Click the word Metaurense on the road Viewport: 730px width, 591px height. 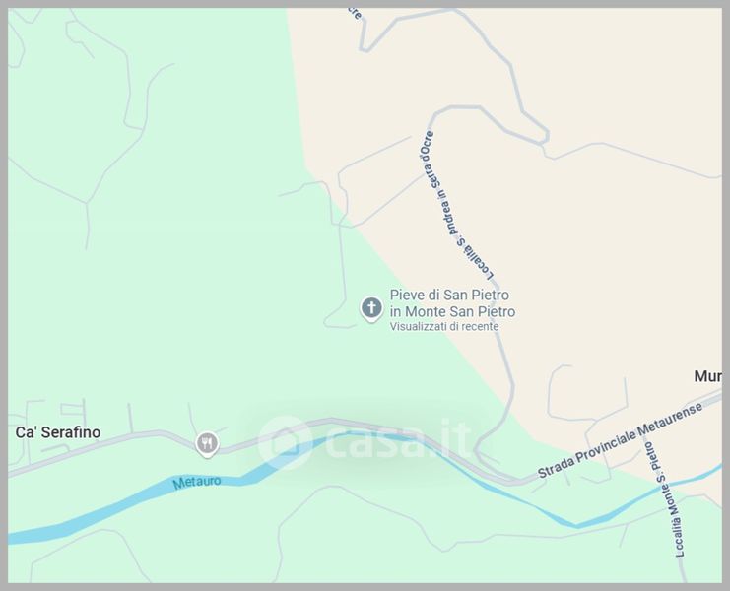pyautogui.click(x=670, y=420)
